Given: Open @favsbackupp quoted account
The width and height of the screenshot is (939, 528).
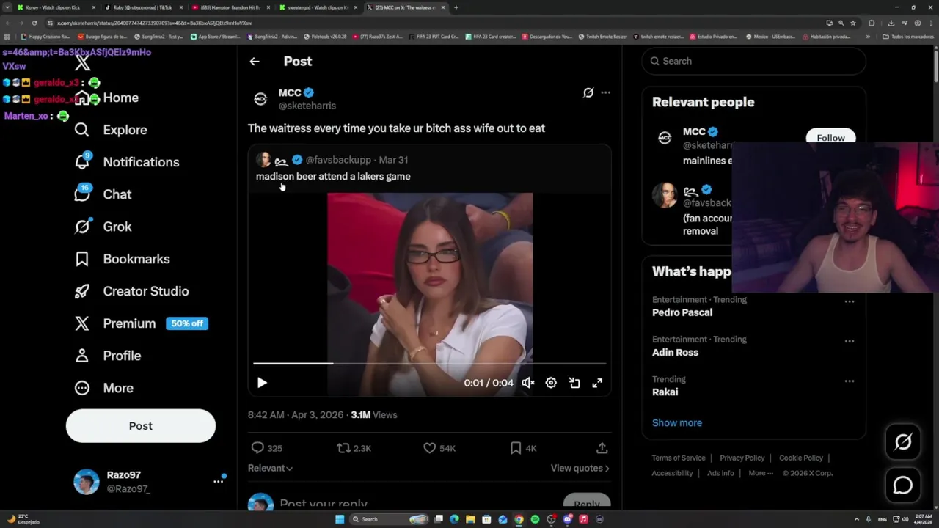Looking at the screenshot, I should [x=338, y=160].
